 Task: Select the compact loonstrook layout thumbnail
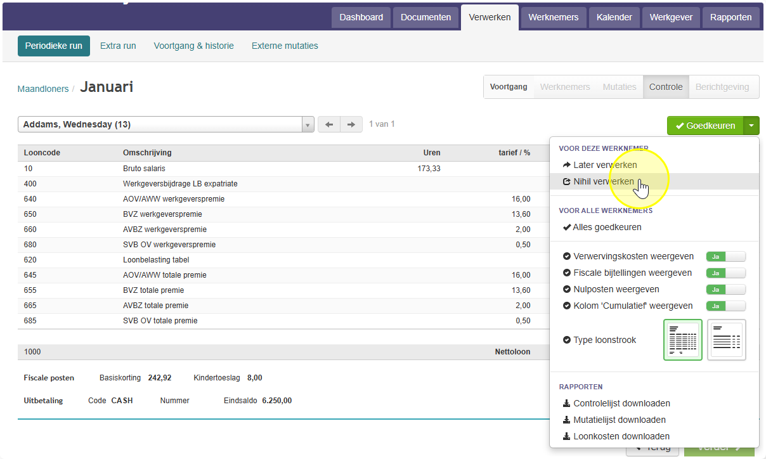[x=727, y=340]
